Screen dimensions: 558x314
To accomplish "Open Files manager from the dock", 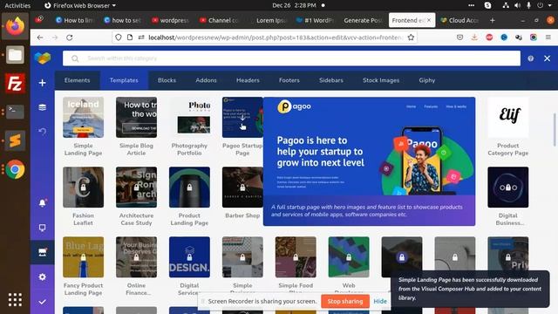I will [15, 55].
